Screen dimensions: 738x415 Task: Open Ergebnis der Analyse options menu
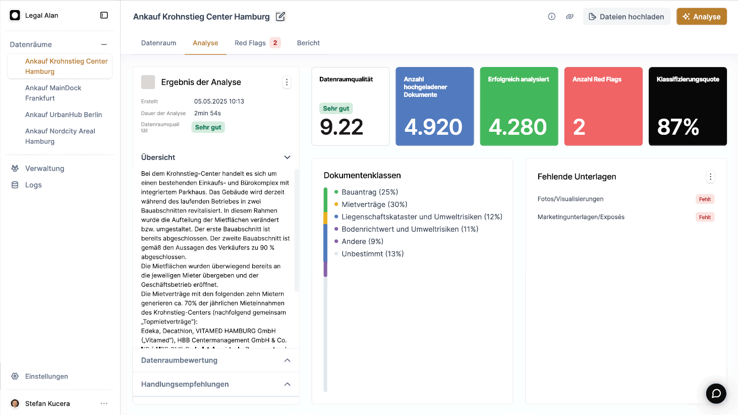click(287, 82)
